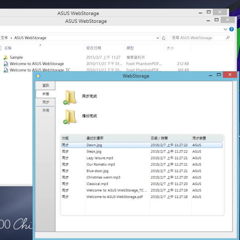The height and width of the screenshot is (240, 240).
Task: Select the Lazy leisure.mp3 entry
Action: coord(142,158)
